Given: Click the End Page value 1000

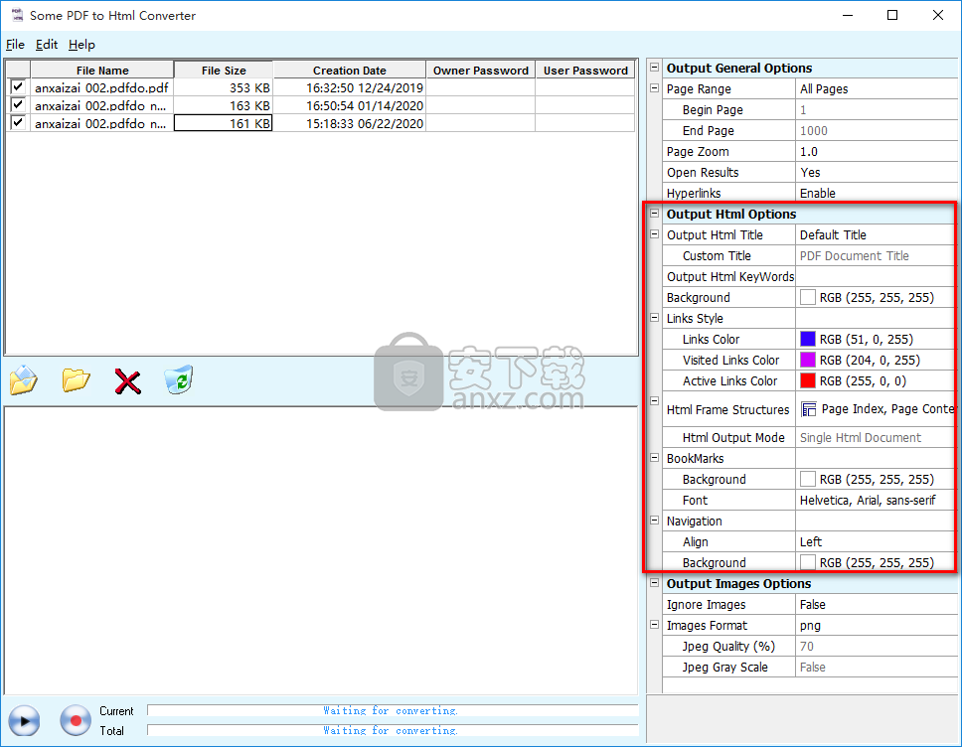Looking at the screenshot, I should tap(878, 131).
